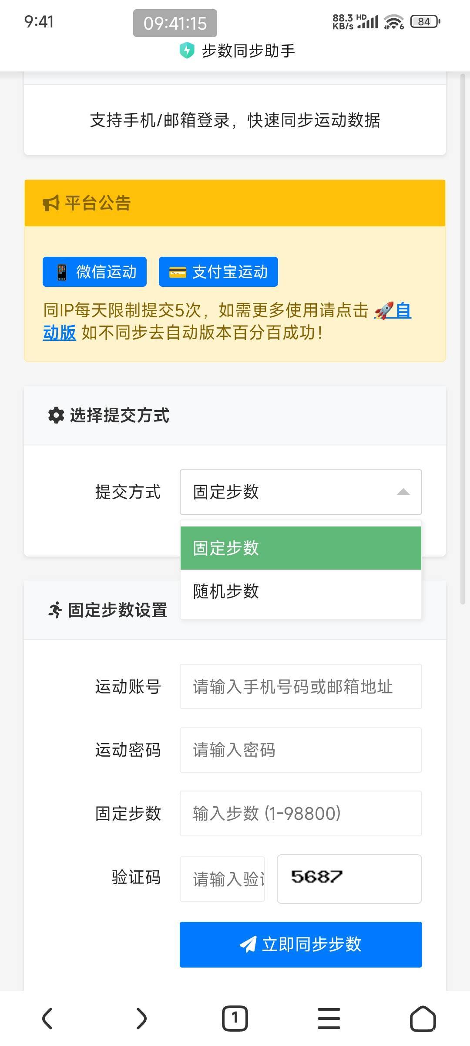
Task: Open the browser hamburger menu icon
Action: [x=329, y=1019]
